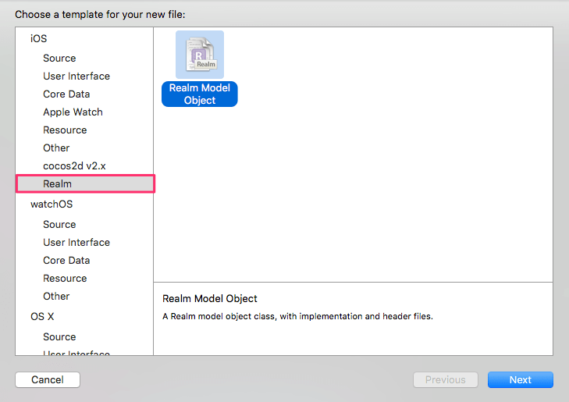The image size is (569, 402).
Task: Select the cocos2d v2.x category
Action: click(x=73, y=165)
